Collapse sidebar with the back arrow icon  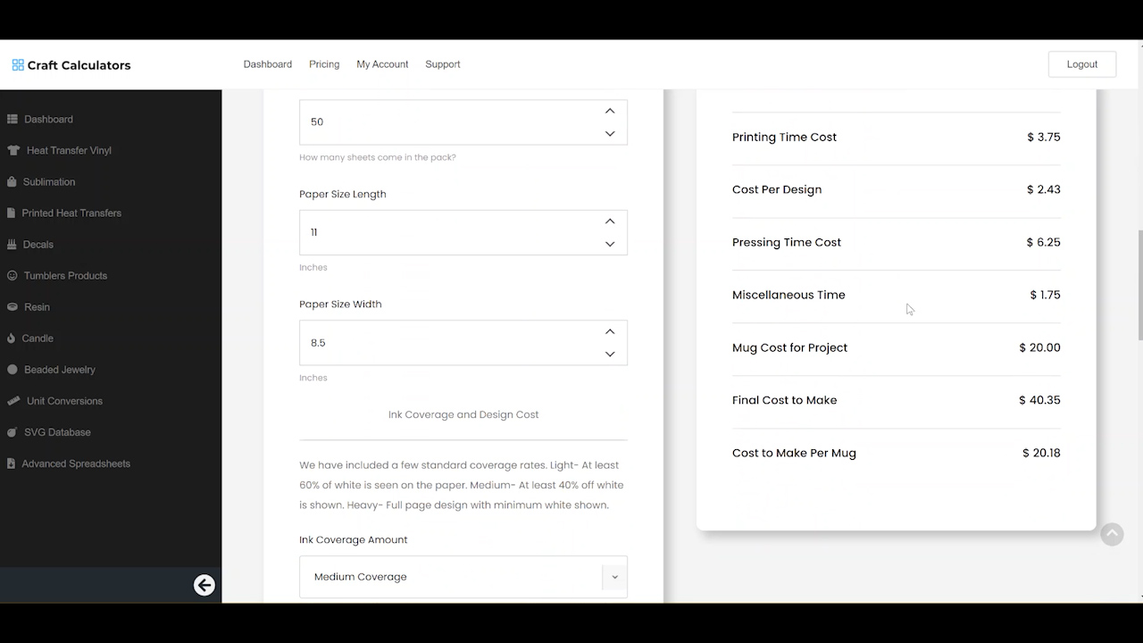[x=204, y=585]
